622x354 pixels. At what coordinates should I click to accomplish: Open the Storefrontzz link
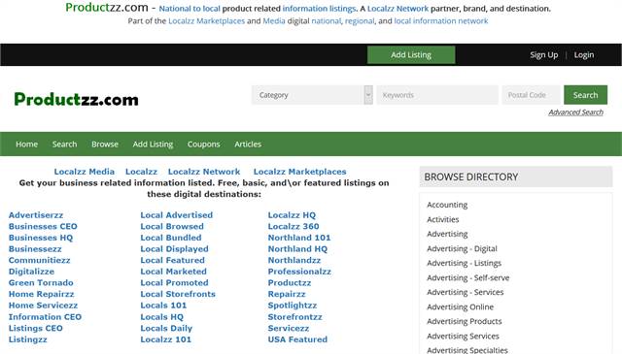pos(295,317)
